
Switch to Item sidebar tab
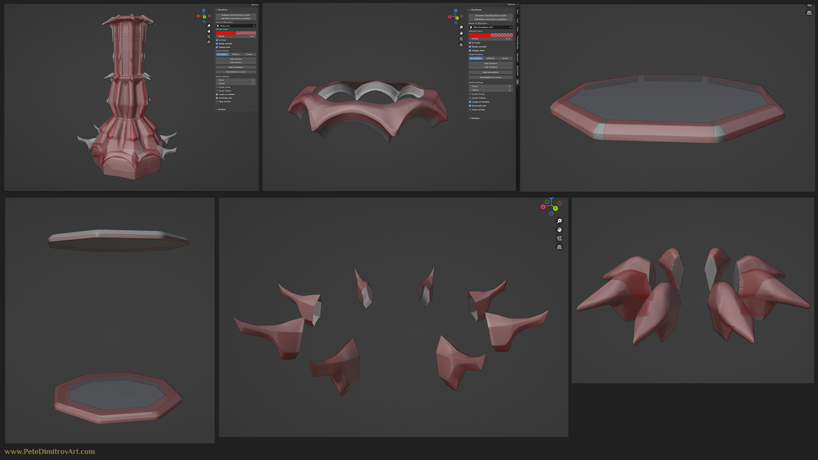(x=517, y=11)
